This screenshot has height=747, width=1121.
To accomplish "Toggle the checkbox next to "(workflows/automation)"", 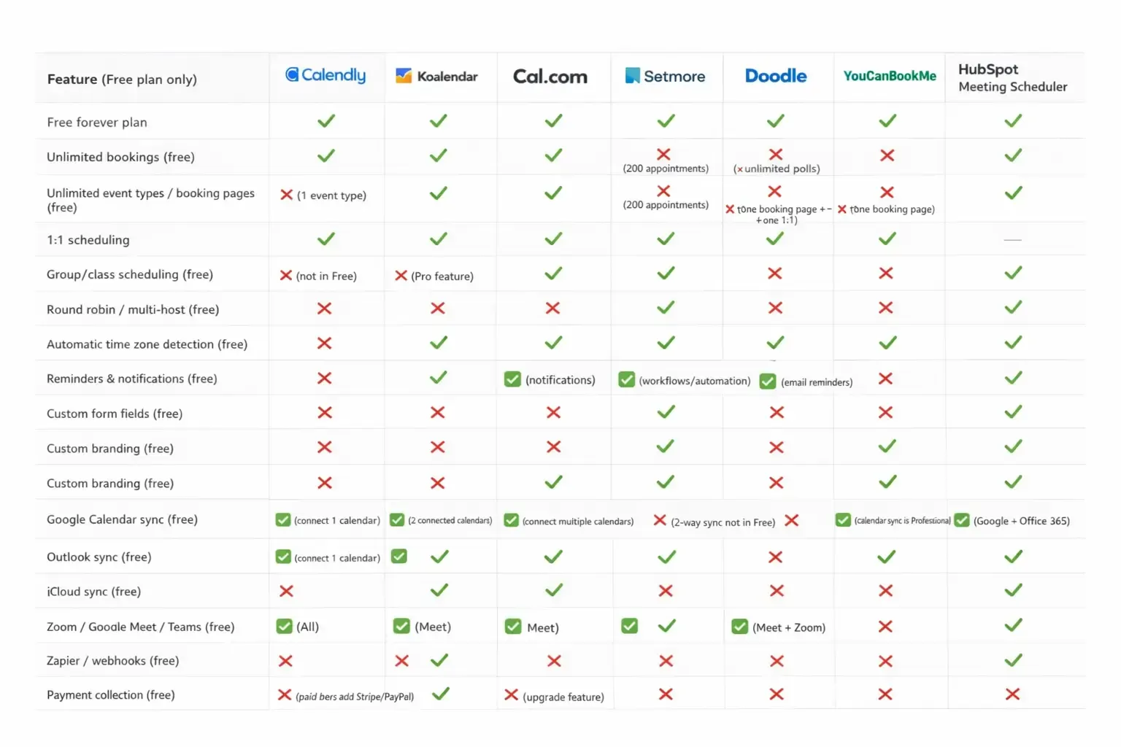I will click(x=626, y=380).
